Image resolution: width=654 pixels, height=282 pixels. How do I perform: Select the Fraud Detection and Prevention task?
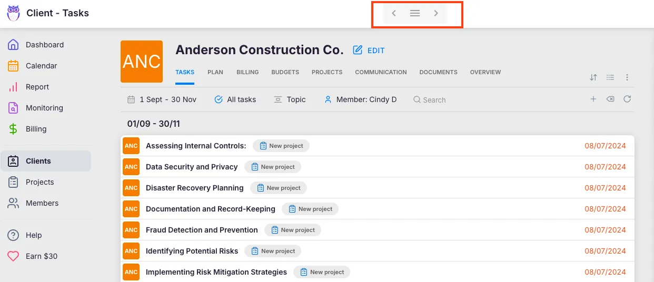pyautogui.click(x=202, y=230)
